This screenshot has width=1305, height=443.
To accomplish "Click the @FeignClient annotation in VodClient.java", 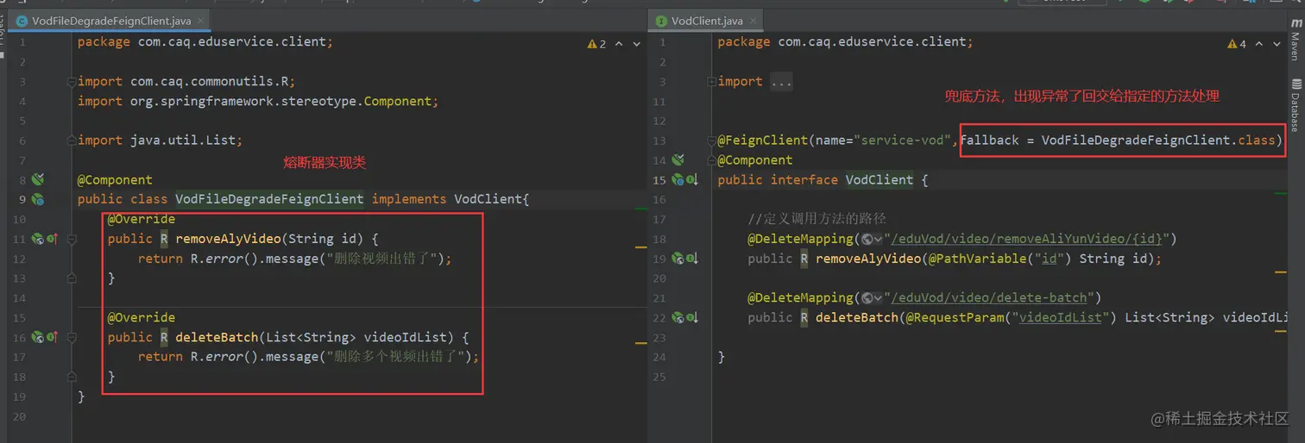I will [763, 140].
